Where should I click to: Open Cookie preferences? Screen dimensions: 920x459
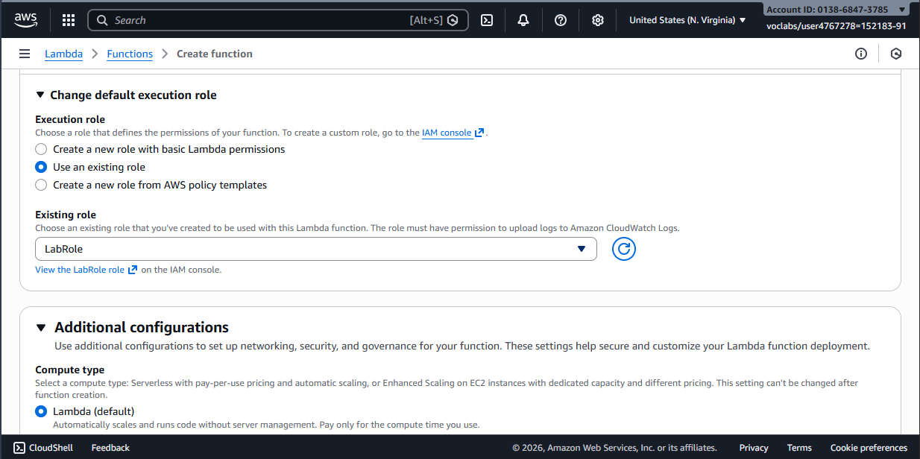pyautogui.click(x=869, y=448)
